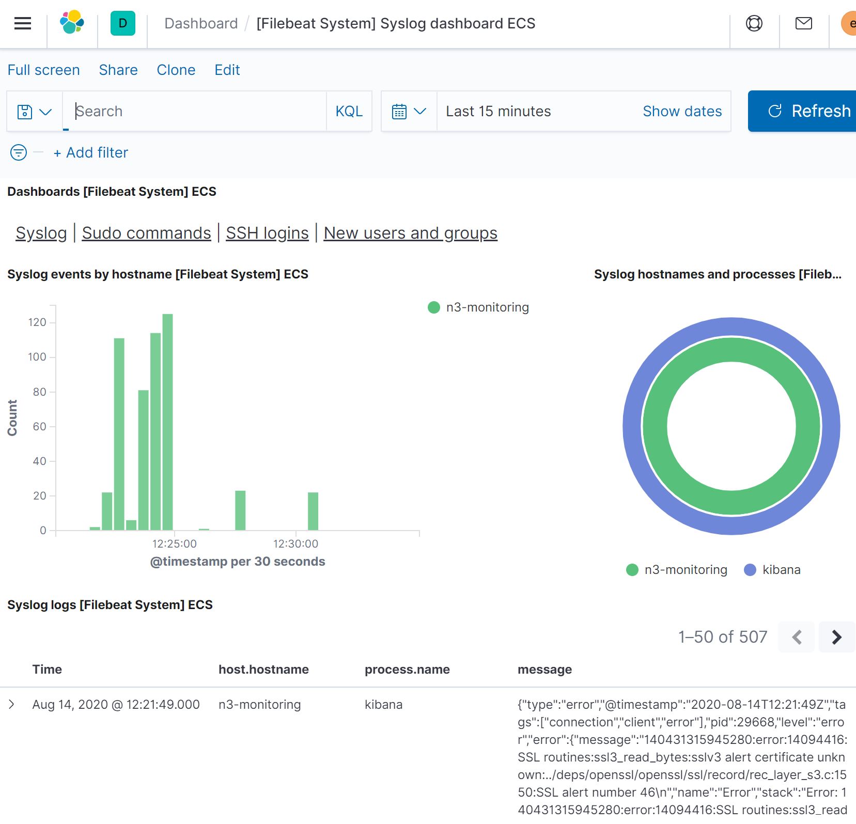Image resolution: width=856 pixels, height=824 pixels.
Task: Select Clone in the dashboard menu
Action: pos(176,70)
